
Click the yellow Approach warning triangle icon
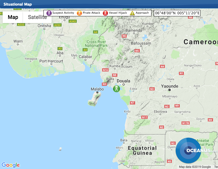pyautogui.click(x=132, y=13)
